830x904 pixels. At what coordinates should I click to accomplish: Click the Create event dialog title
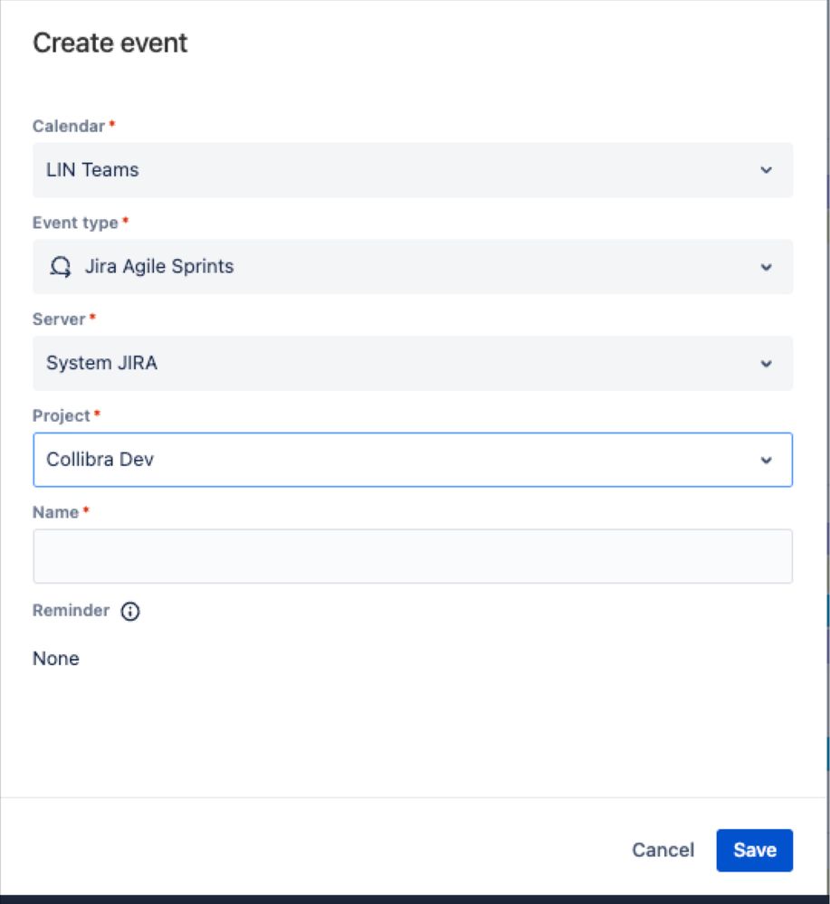tap(110, 43)
